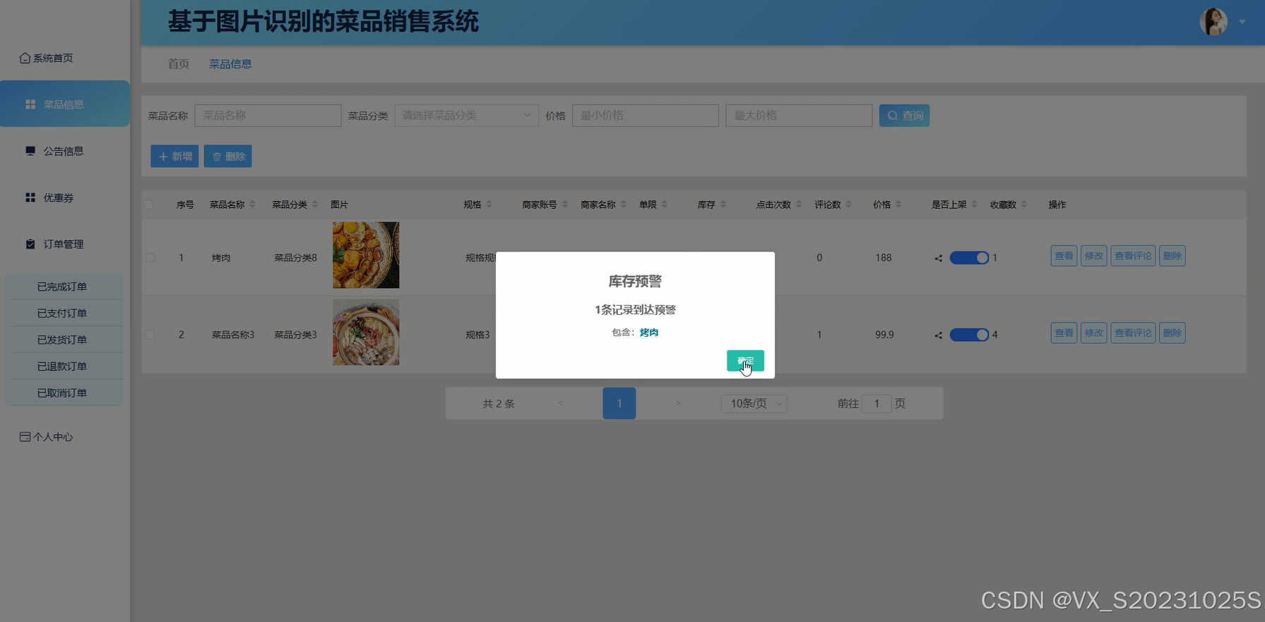Click the card icon beside 个人中心
The height and width of the screenshot is (622, 1265).
[25, 437]
